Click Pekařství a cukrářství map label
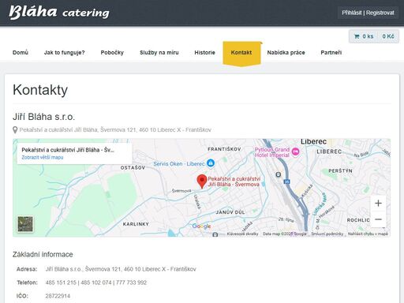The height and width of the screenshot is (303, 404). pos(234,181)
